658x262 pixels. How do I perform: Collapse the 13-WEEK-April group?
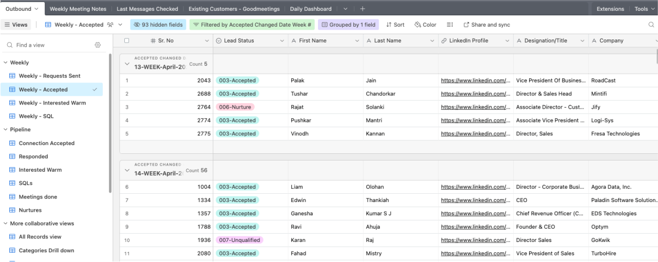tap(127, 64)
